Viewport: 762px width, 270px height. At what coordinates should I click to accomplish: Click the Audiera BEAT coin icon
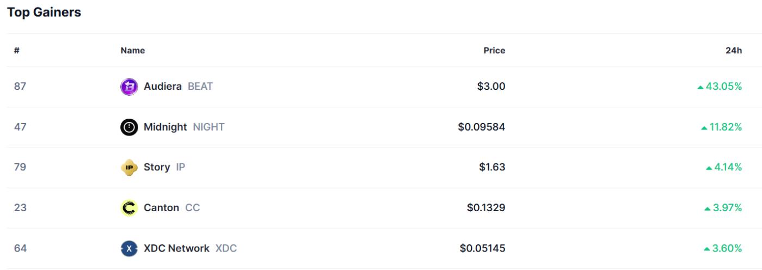point(129,87)
